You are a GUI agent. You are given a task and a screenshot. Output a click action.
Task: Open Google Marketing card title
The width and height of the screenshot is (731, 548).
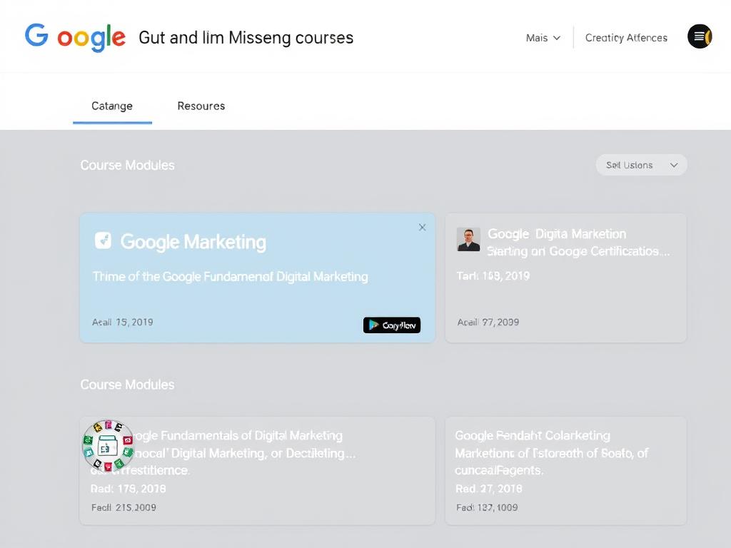(193, 242)
